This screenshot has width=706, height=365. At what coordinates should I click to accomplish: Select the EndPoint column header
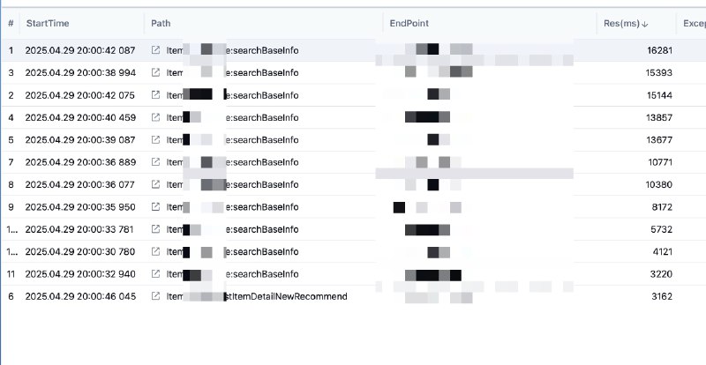[409, 24]
